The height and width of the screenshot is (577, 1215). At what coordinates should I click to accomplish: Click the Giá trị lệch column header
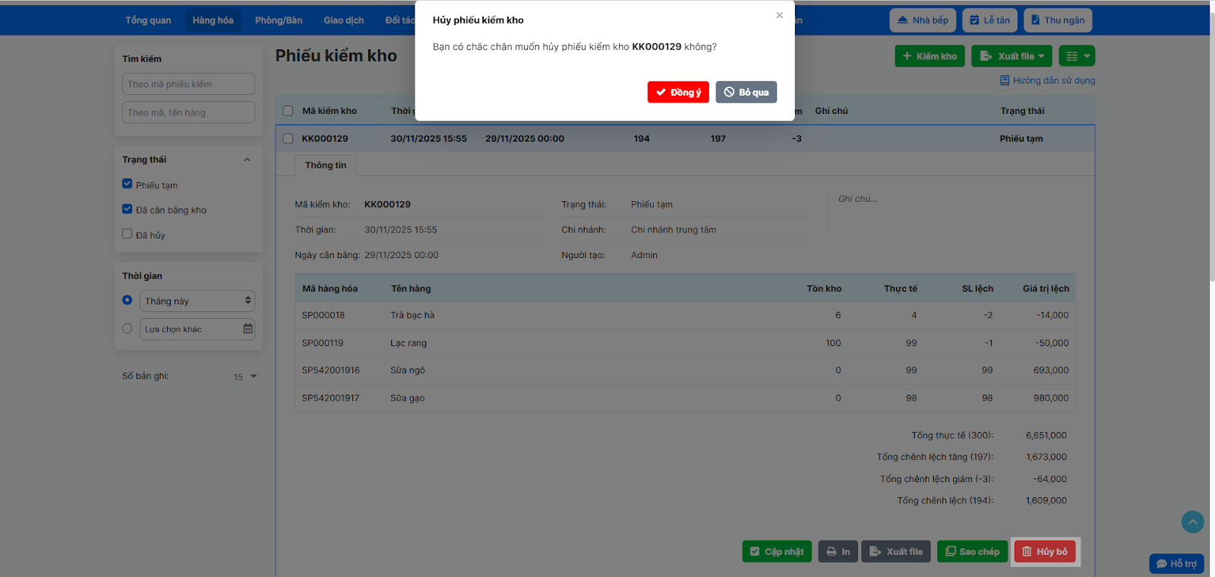[x=1046, y=288]
